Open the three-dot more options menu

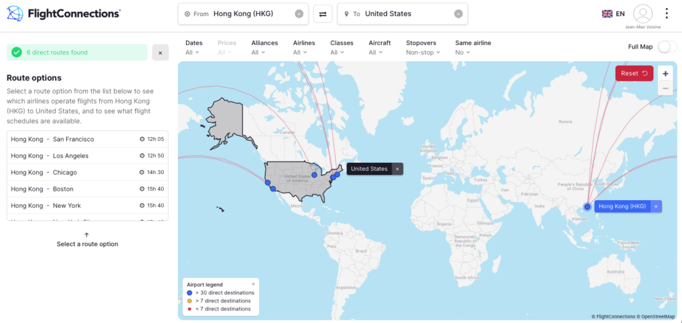click(x=667, y=13)
